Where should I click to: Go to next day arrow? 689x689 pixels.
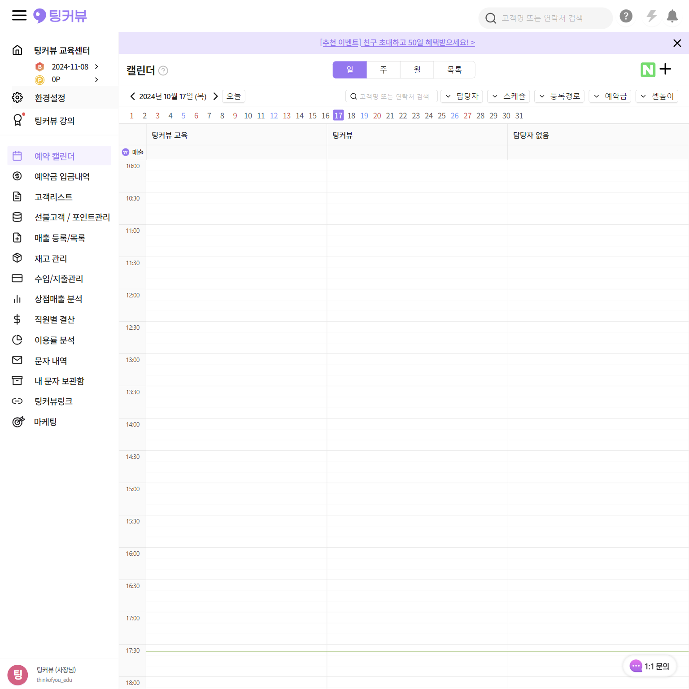point(215,96)
